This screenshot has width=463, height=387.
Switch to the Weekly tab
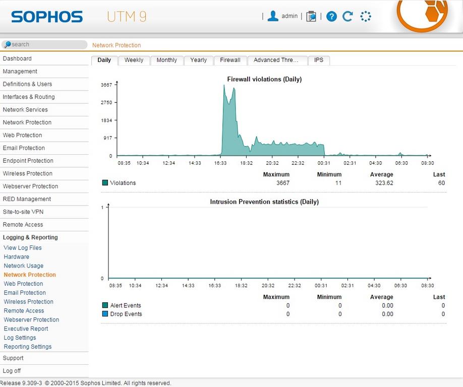134,60
